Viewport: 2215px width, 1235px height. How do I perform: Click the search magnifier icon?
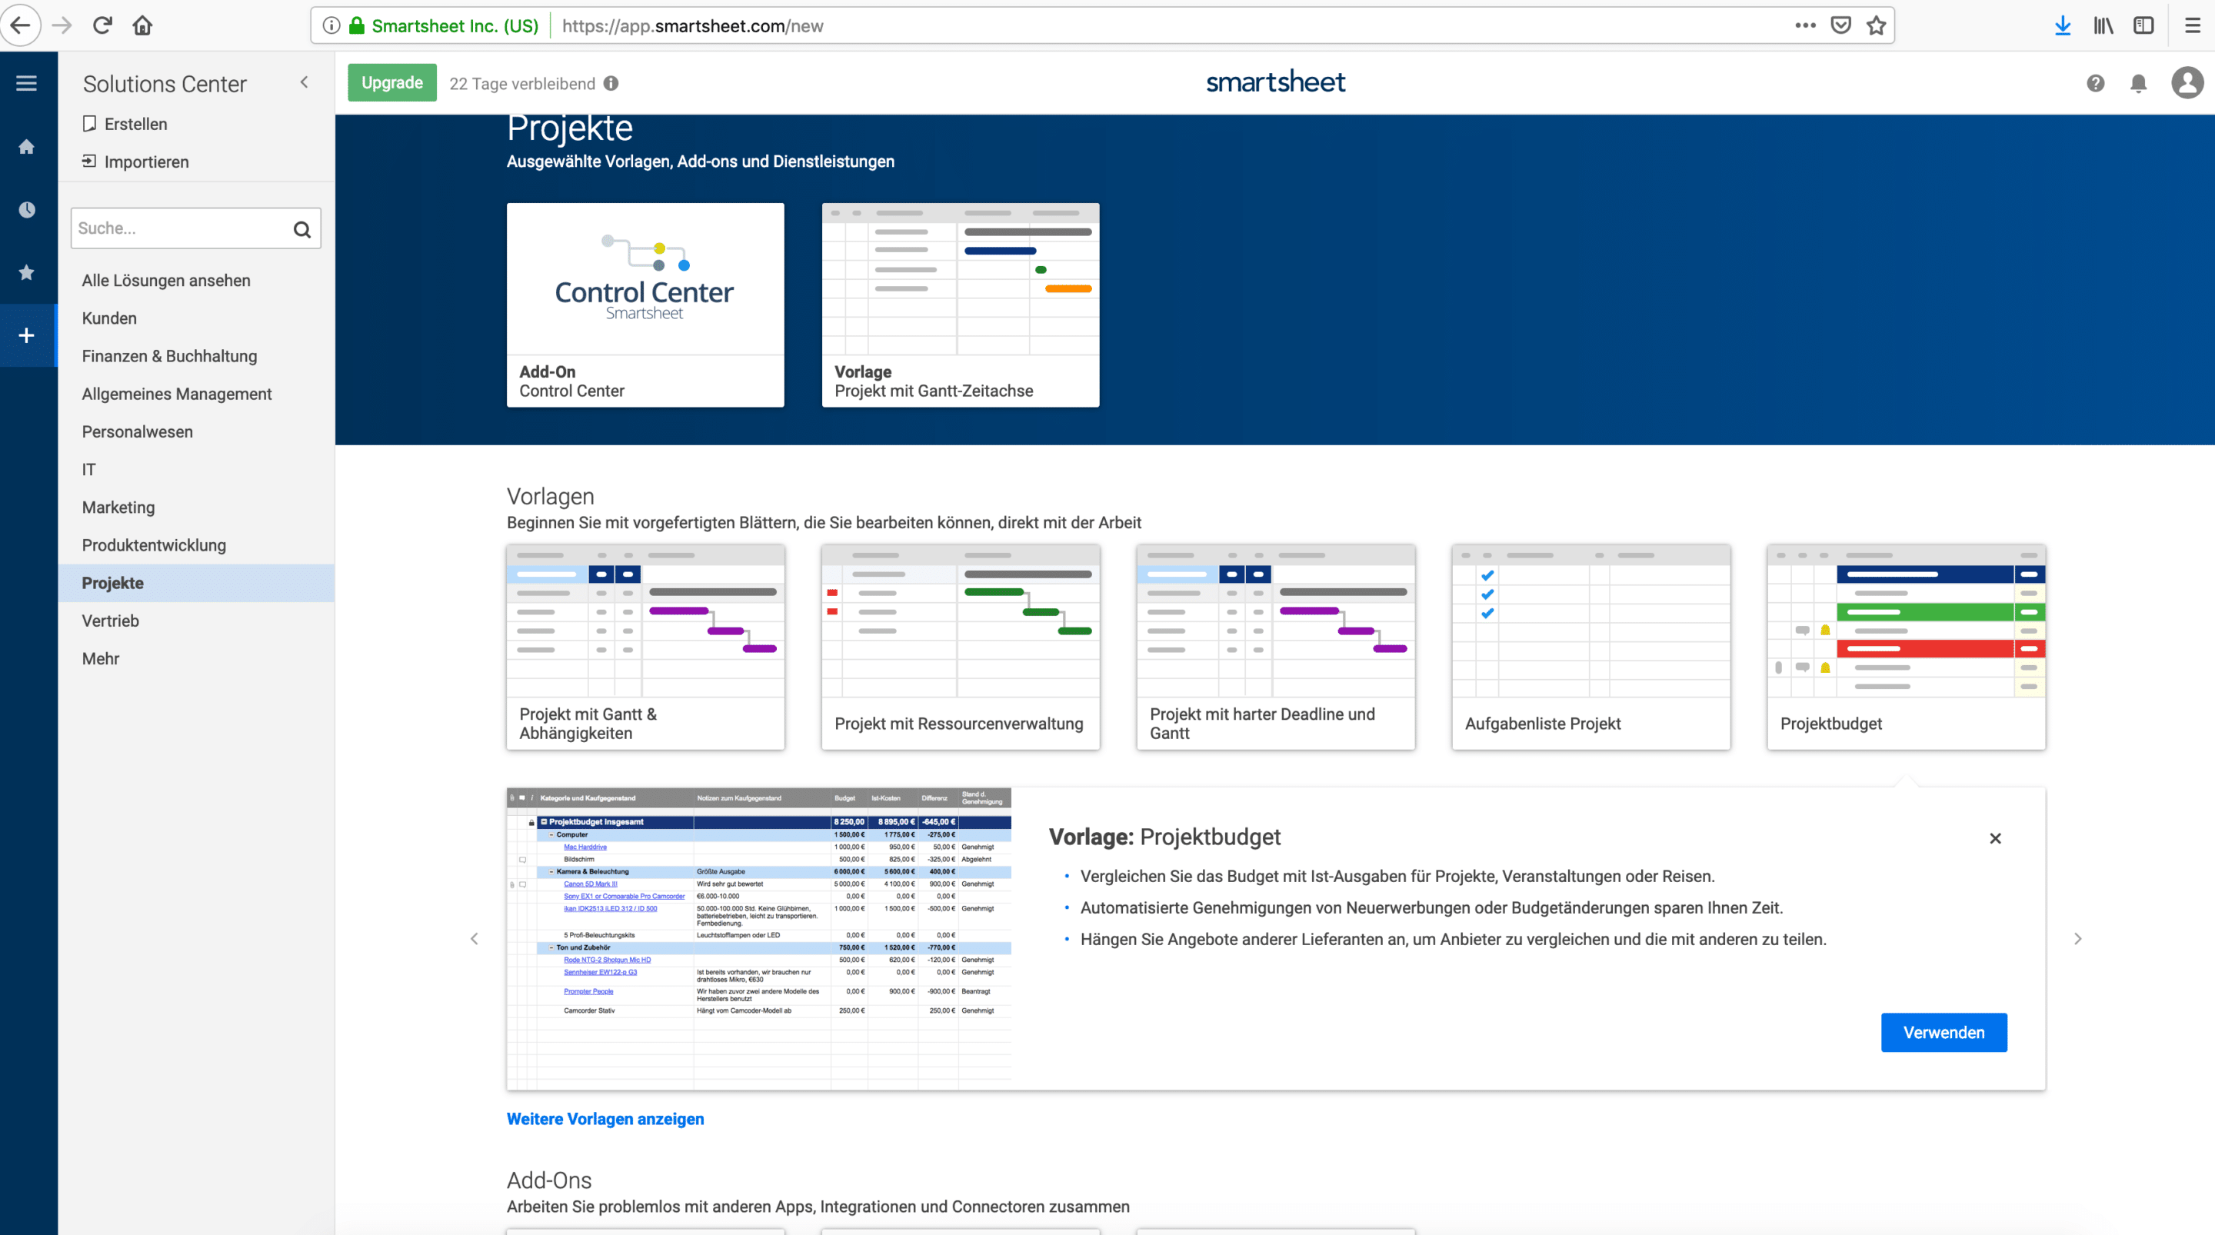(301, 228)
